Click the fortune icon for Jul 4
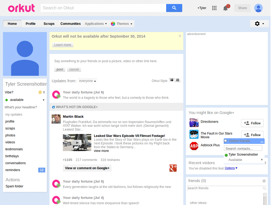The image size is (274, 205). [x=56, y=200]
